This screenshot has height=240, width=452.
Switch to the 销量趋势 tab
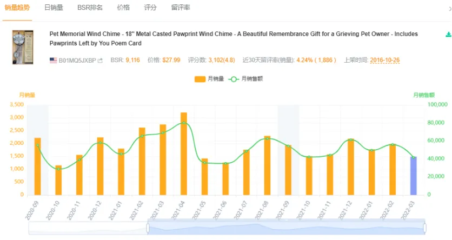pos(17,8)
